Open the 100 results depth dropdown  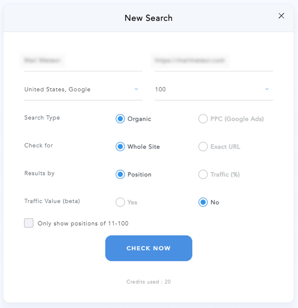click(214, 89)
